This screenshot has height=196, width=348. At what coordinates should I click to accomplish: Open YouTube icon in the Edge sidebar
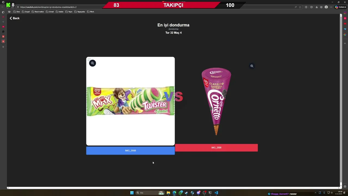345,24
